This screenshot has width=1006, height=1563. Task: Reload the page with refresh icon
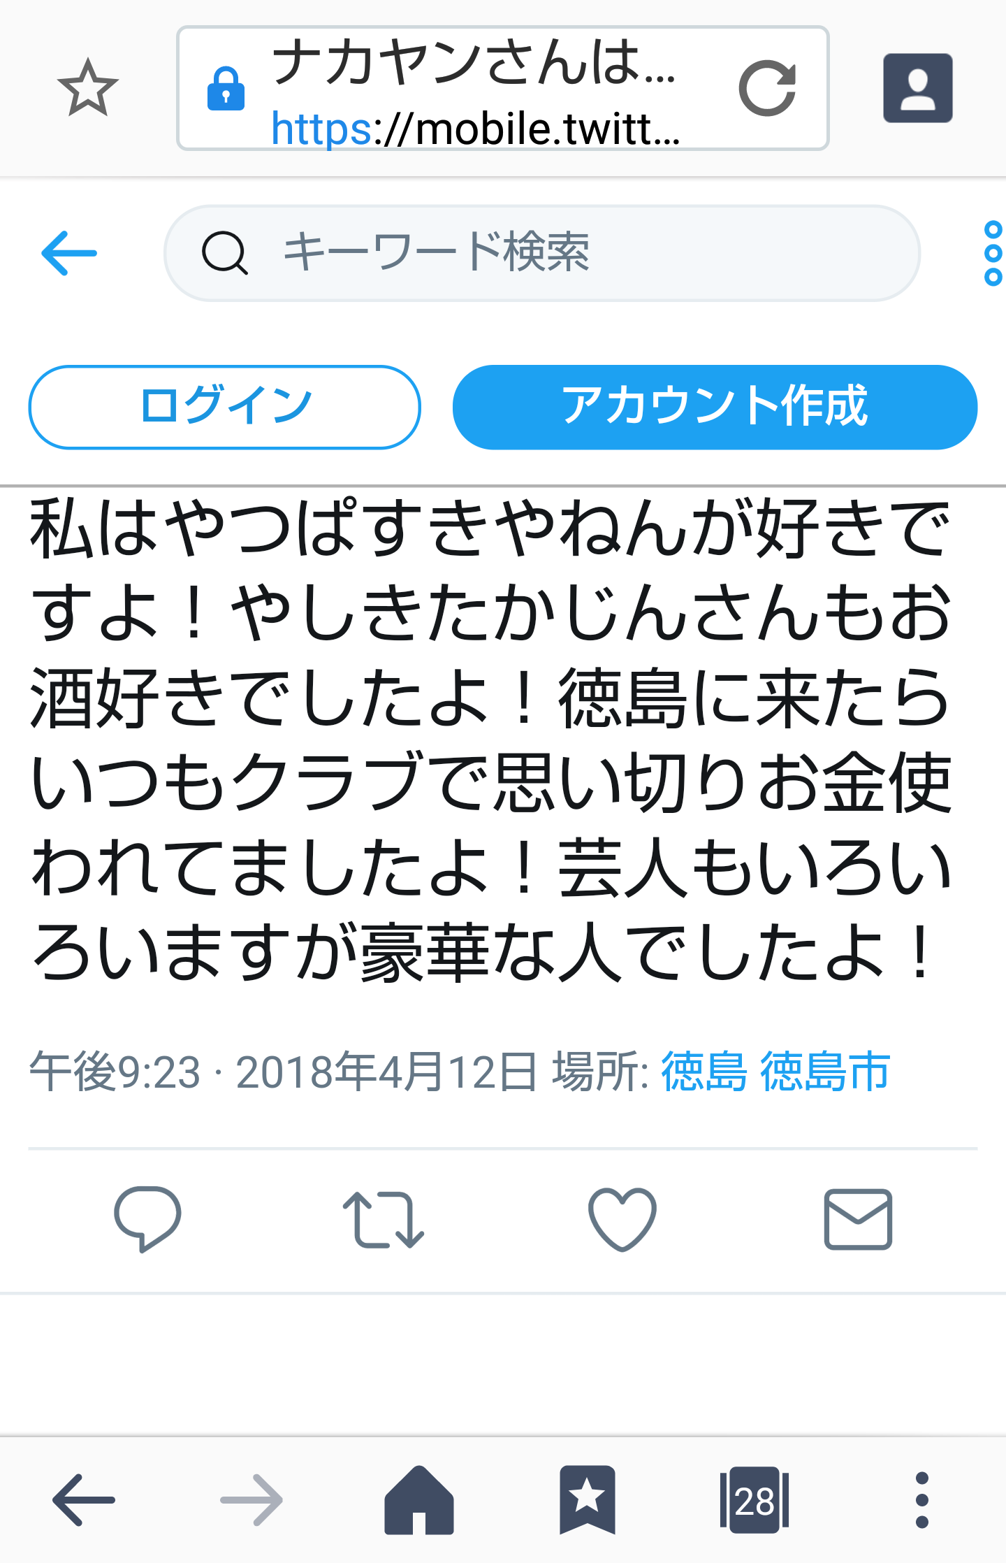pyautogui.click(x=768, y=88)
